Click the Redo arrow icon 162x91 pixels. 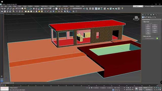pyautogui.click(x=5, y=9)
